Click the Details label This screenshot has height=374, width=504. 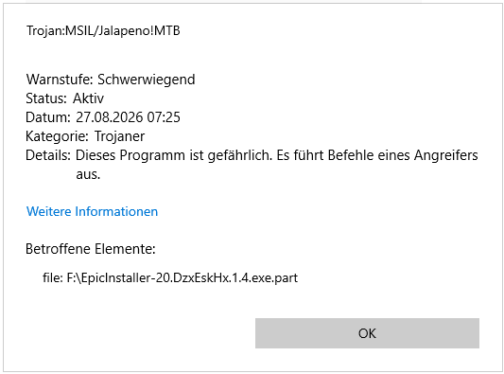(x=48, y=155)
